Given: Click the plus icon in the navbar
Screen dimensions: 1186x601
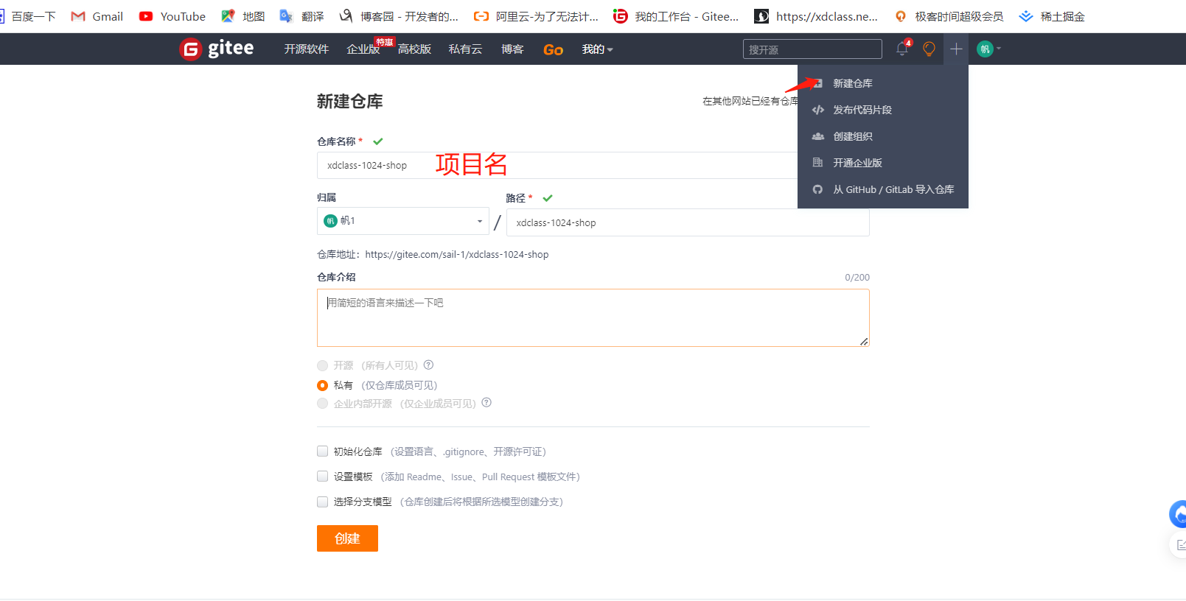Looking at the screenshot, I should (956, 49).
